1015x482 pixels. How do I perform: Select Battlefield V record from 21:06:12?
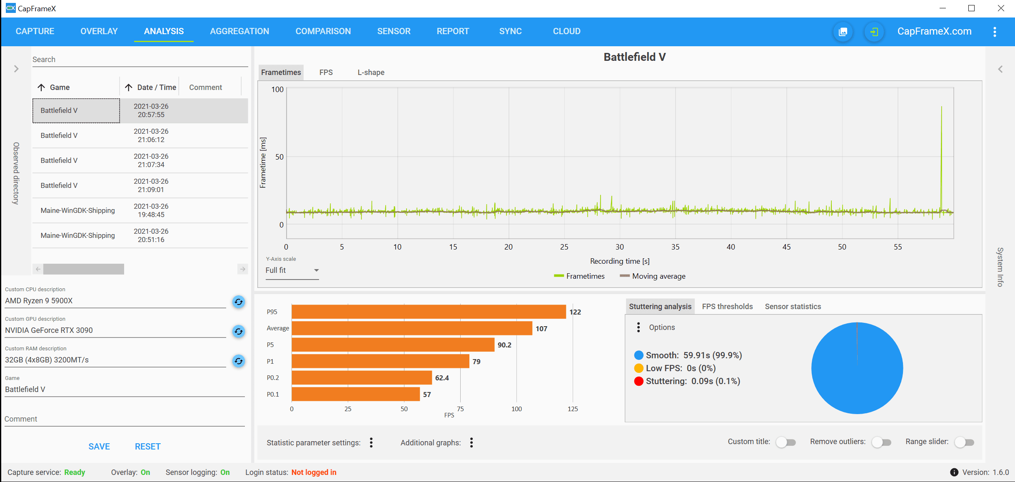click(x=140, y=135)
